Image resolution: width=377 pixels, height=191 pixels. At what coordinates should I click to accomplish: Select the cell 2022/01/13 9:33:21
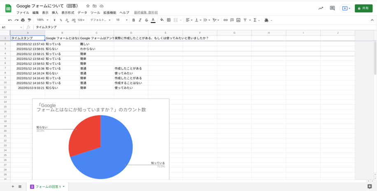(28, 88)
